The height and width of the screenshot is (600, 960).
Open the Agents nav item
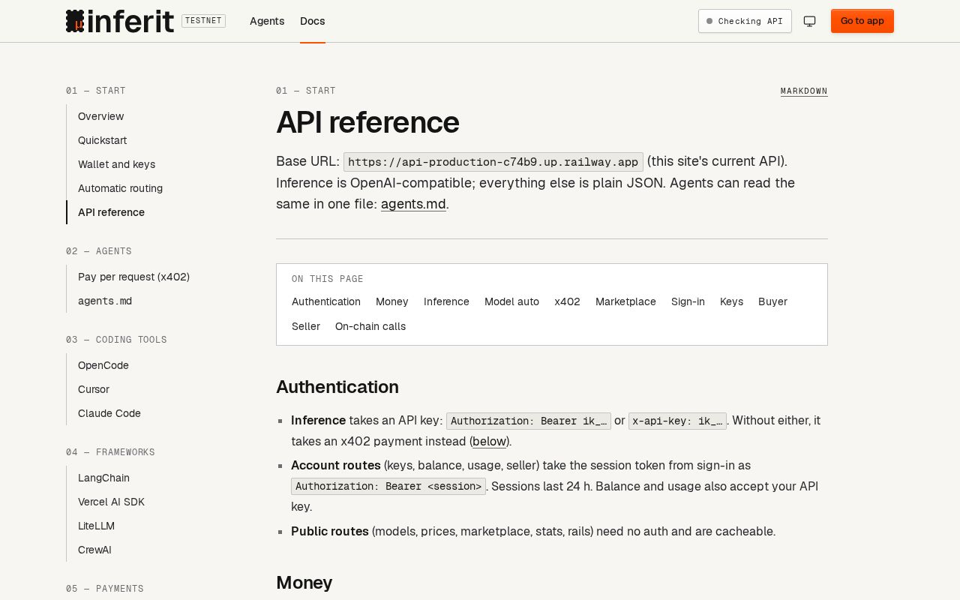point(267,21)
